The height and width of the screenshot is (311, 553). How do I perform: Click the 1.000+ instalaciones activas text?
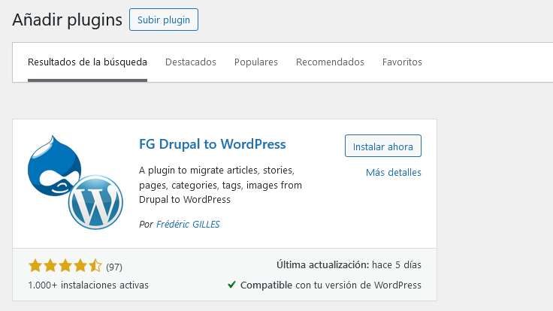tap(88, 285)
